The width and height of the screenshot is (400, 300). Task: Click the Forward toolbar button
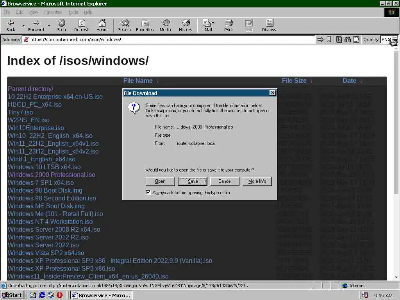pyautogui.click(x=36, y=25)
